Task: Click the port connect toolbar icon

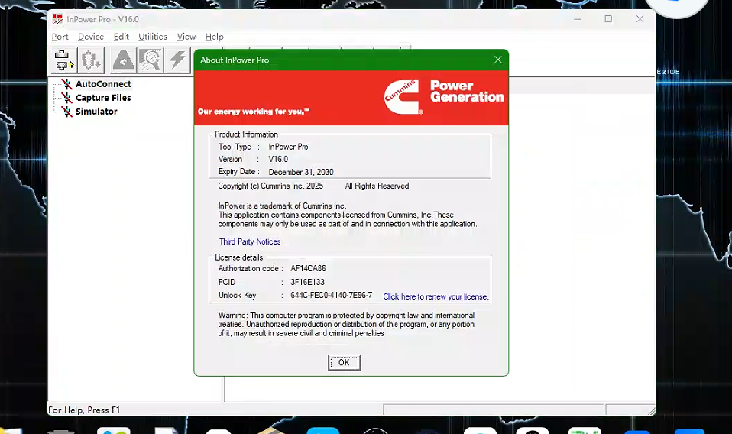Action: 62,60
